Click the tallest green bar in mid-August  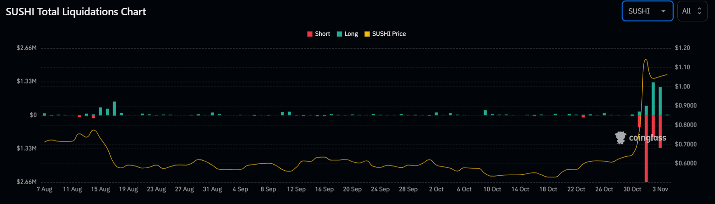coord(115,108)
